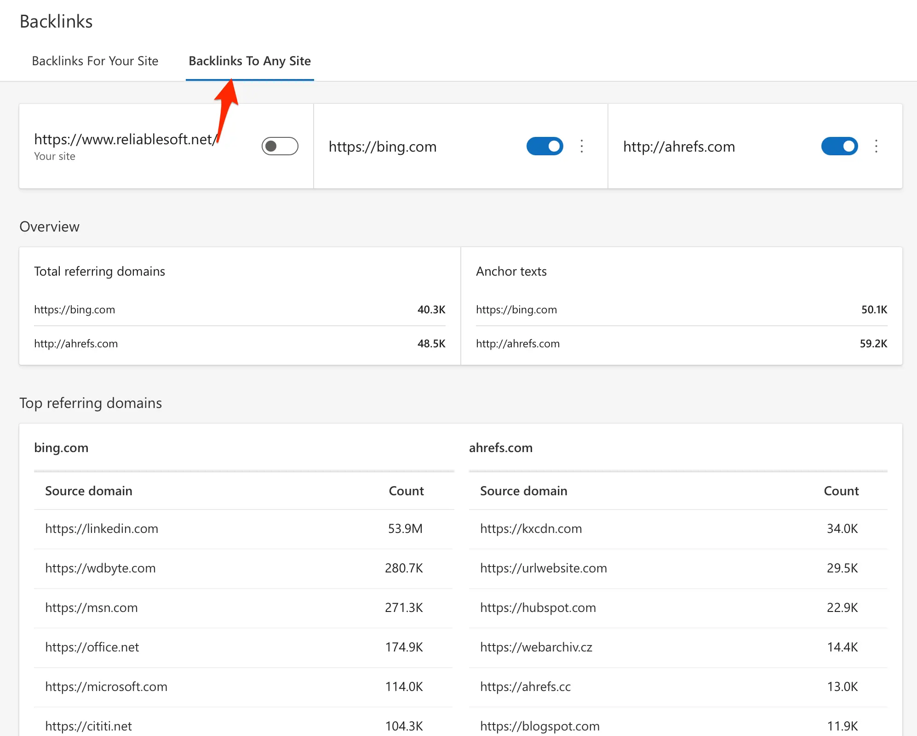Select the msn.com referring domain
Image resolution: width=917 pixels, height=736 pixels.
(x=92, y=607)
